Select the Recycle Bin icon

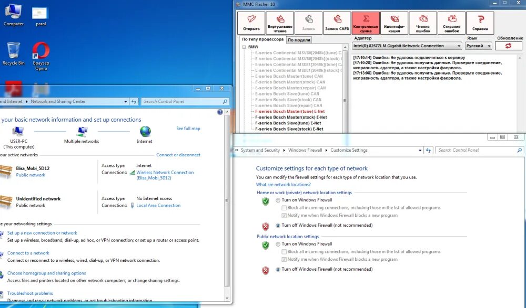(14, 54)
